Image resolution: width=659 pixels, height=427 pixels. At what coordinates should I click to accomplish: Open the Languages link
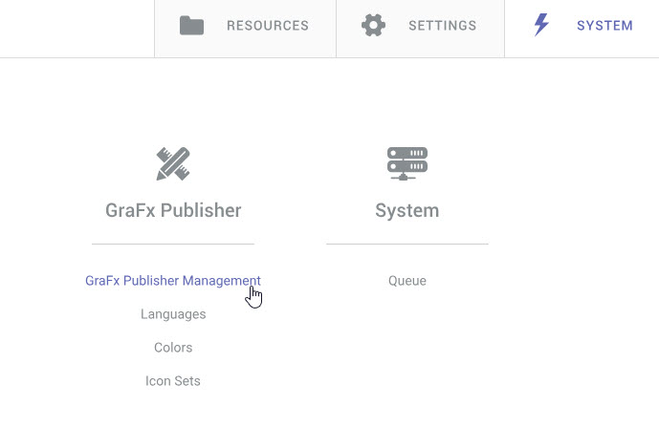pos(173,314)
